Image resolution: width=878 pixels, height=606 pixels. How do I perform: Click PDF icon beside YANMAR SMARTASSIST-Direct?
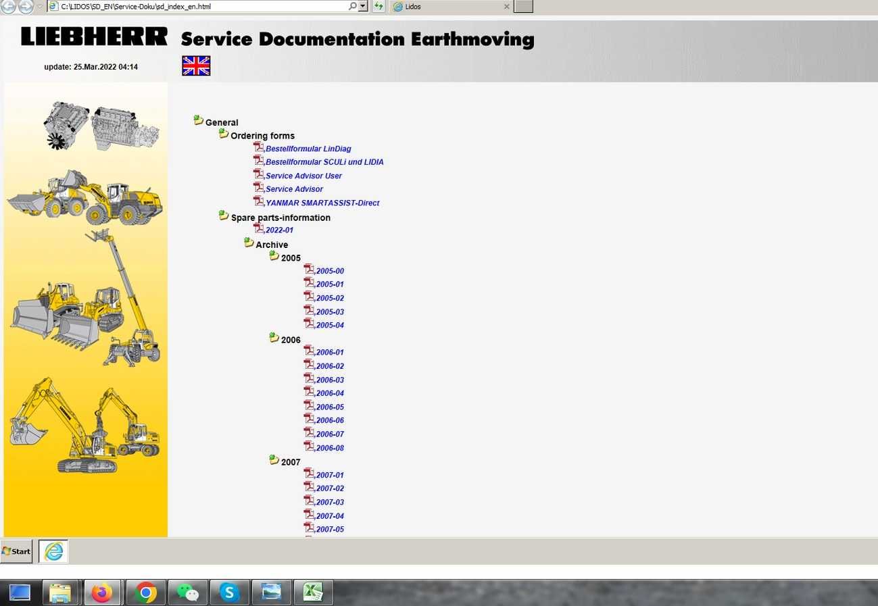[x=259, y=201]
